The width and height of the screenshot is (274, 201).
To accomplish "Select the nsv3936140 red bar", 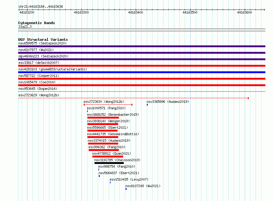I will (x=103, y=124).
